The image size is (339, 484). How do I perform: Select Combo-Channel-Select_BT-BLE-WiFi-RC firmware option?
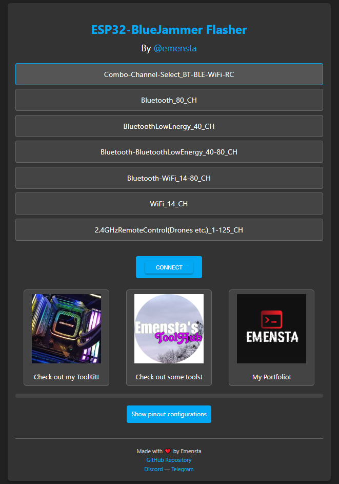(169, 74)
